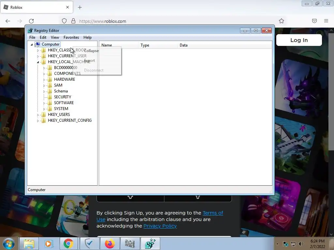Open the Help menu in Registry Editor
This screenshot has height=250, width=334.
pos(87,37)
